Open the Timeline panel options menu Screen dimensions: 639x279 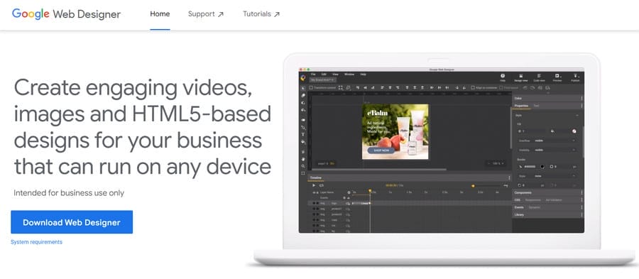point(509,178)
